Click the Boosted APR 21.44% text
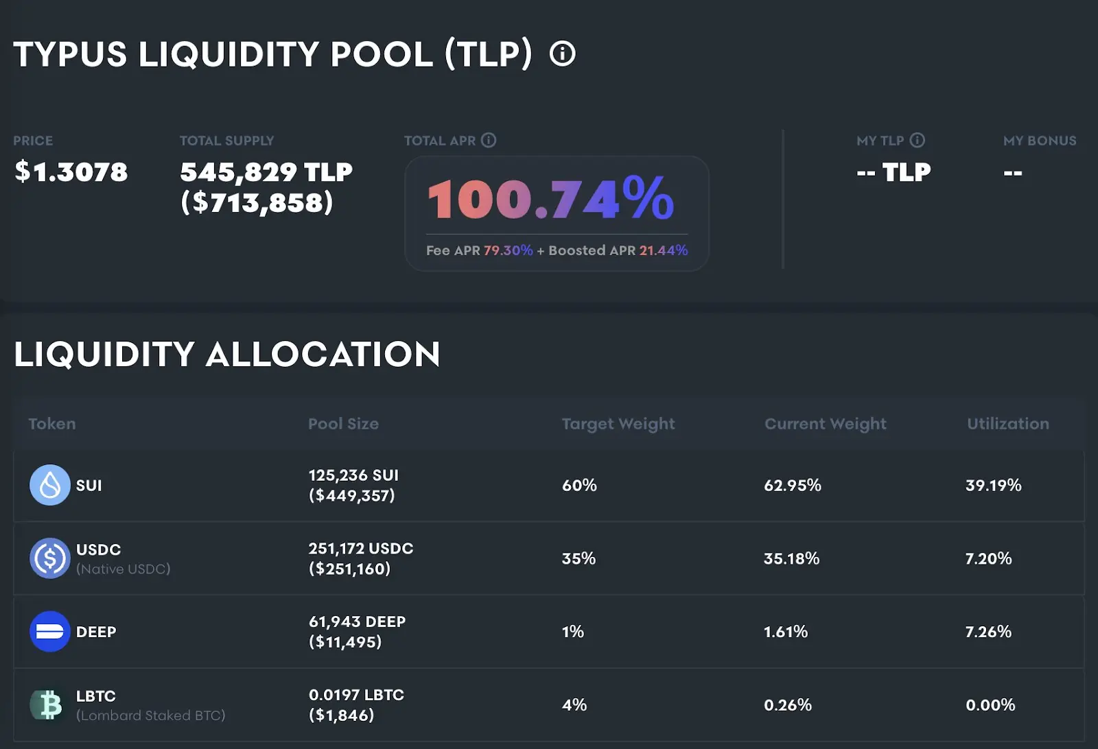1098x749 pixels. pos(618,250)
